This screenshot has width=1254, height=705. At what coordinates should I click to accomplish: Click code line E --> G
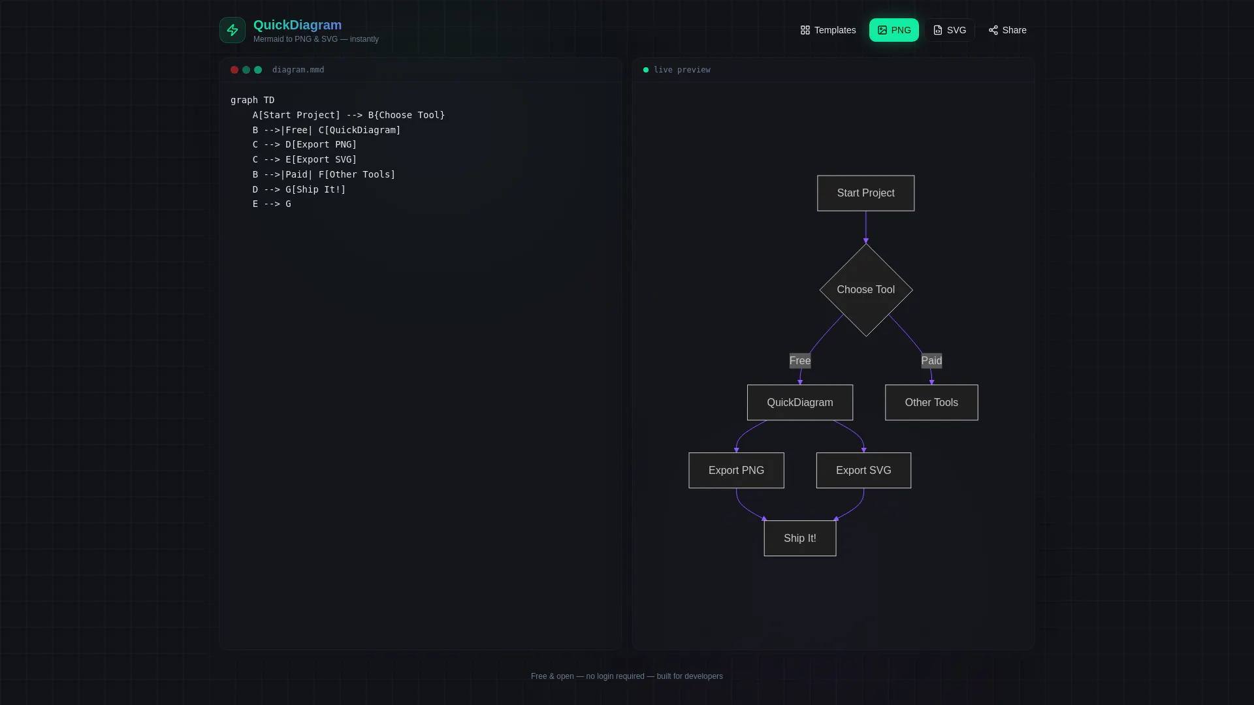(x=272, y=204)
